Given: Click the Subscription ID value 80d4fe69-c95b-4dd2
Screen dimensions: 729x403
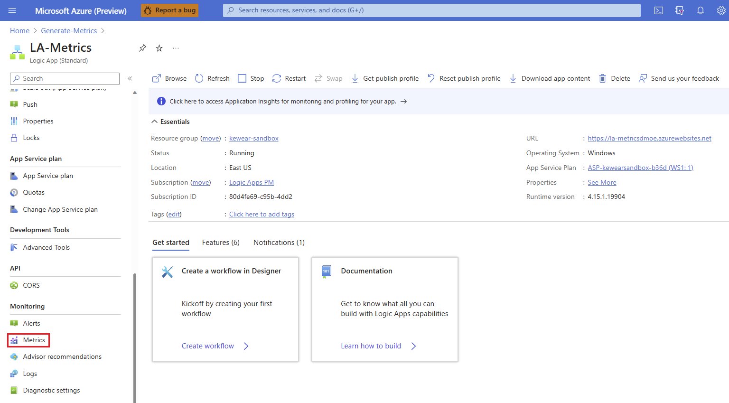Looking at the screenshot, I should tap(261, 197).
